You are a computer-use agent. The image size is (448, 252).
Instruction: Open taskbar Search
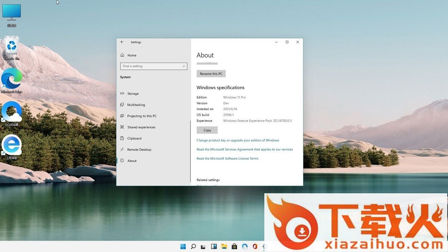click(x=193, y=246)
